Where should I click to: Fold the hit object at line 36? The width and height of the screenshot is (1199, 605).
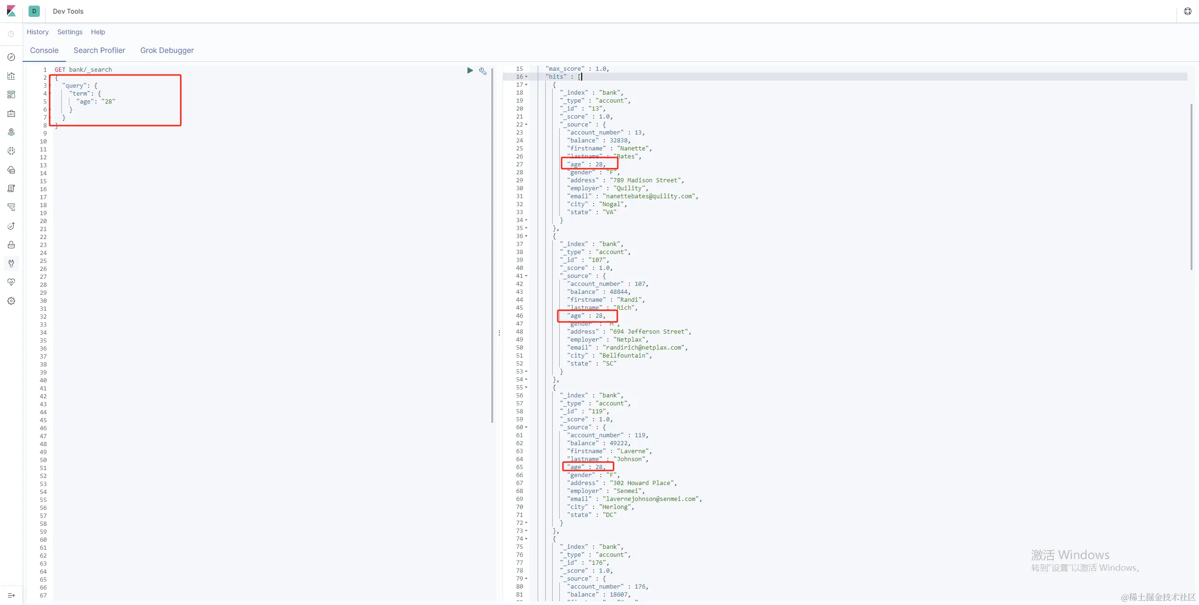[526, 236]
